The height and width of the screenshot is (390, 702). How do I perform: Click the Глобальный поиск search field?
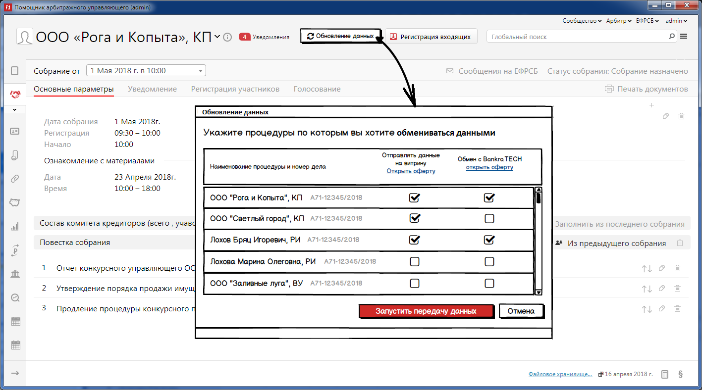pos(577,37)
